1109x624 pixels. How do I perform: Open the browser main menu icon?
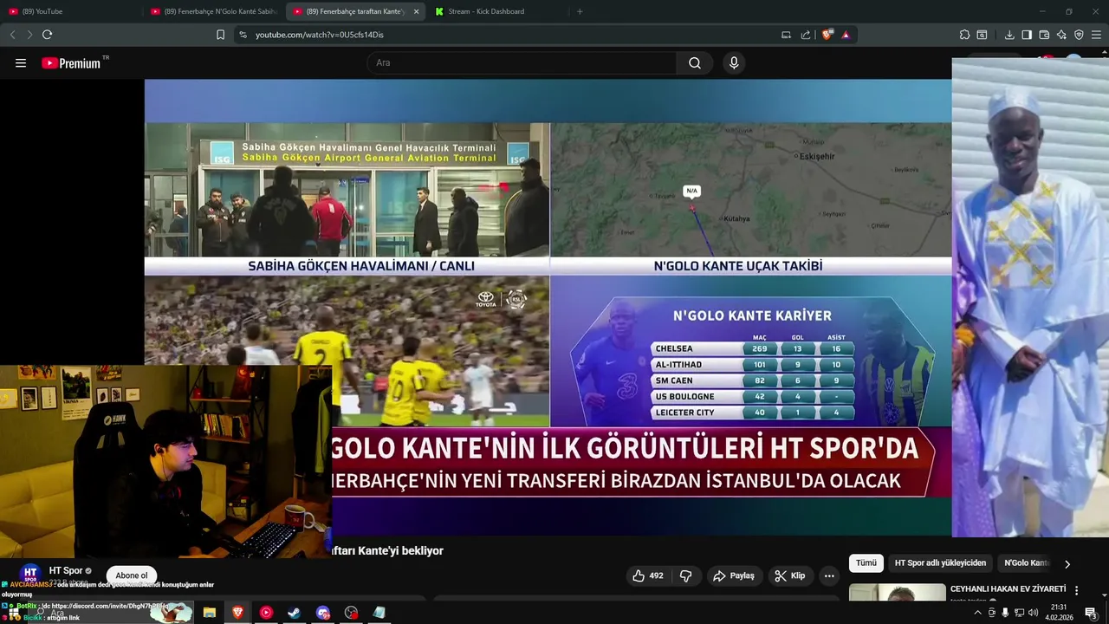(x=1096, y=35)
